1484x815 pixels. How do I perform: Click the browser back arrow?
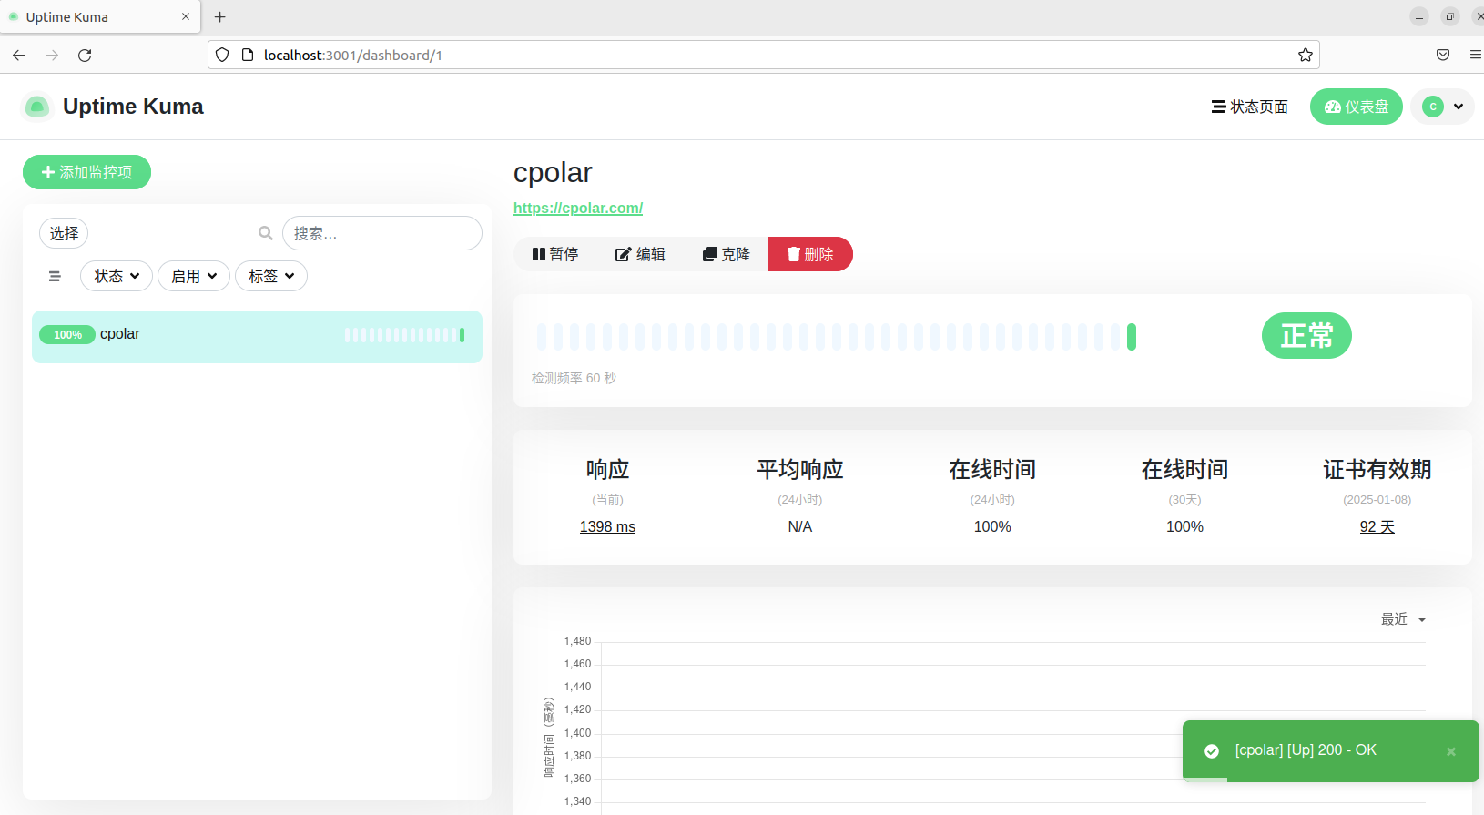(19, 55)
